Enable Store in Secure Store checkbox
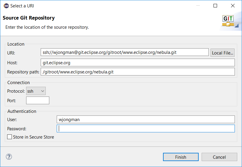Screen dimensions: 242x167 [10, 137]
